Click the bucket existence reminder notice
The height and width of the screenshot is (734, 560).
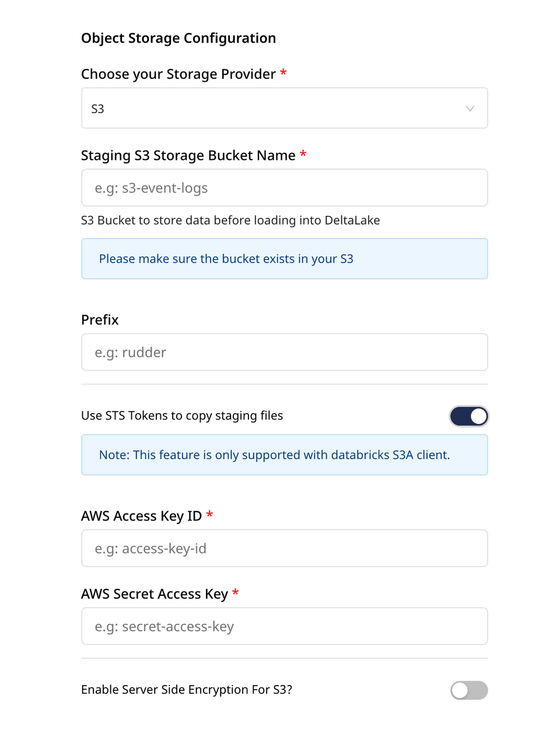pos(284,258)
